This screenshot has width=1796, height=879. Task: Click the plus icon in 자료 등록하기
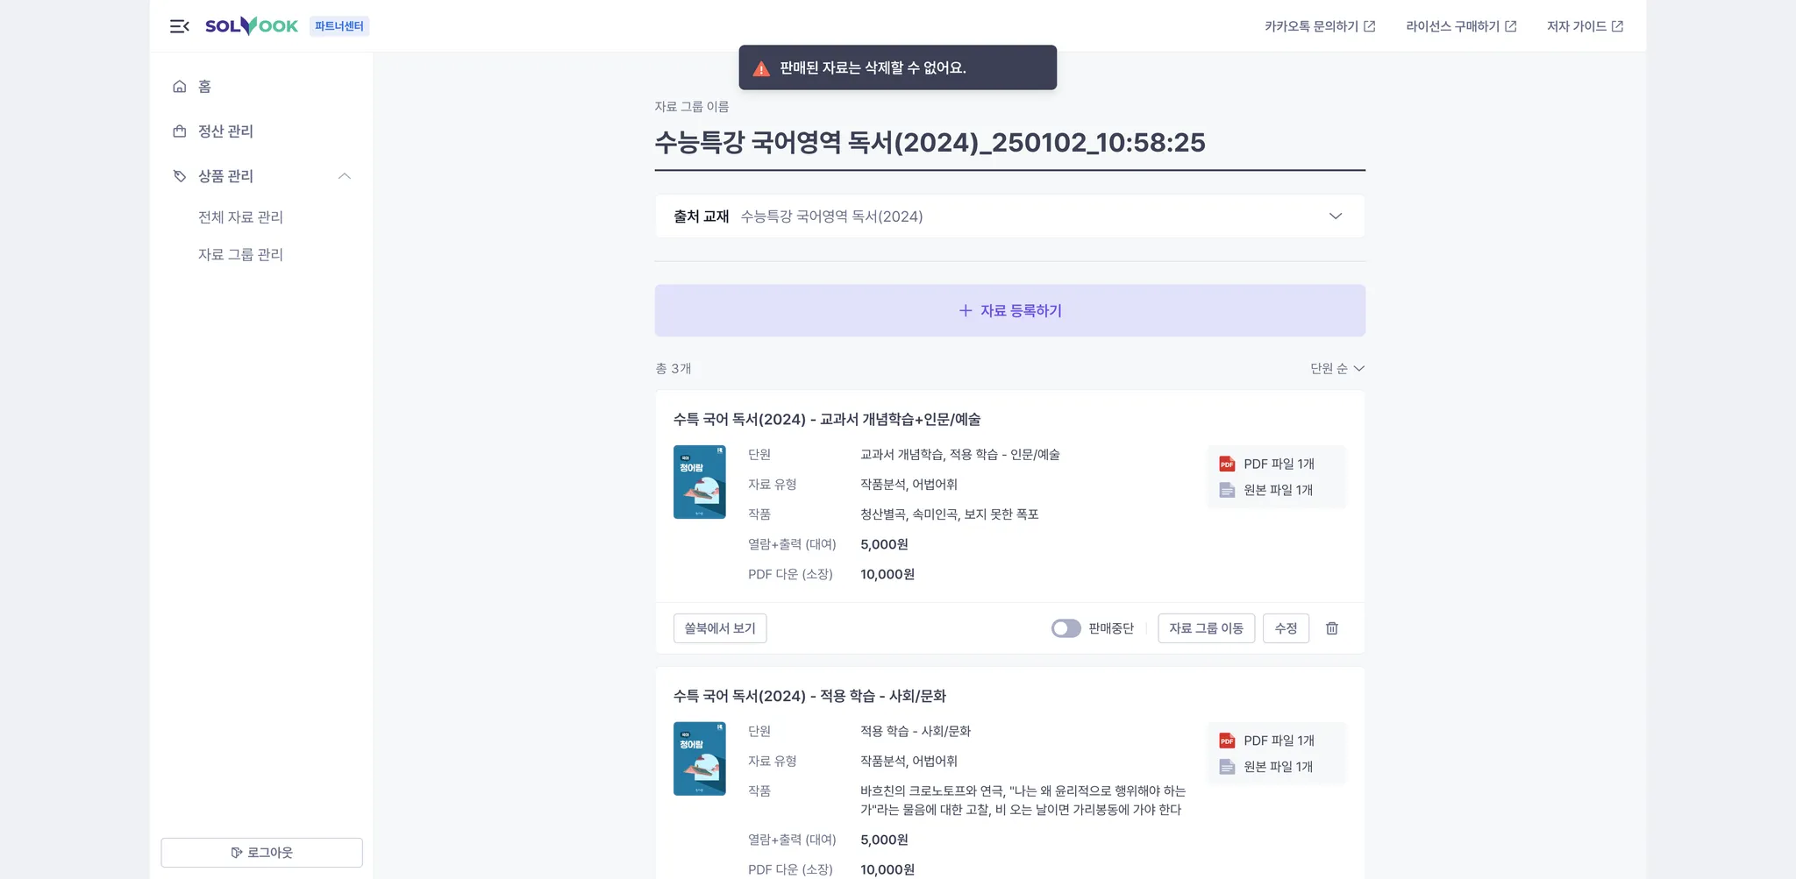(966, 310)
